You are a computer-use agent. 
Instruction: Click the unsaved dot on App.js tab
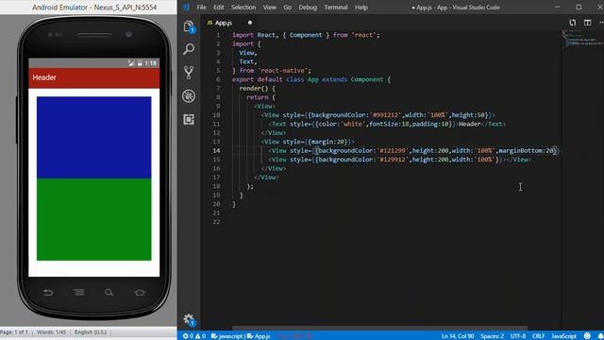click(250, 23)
